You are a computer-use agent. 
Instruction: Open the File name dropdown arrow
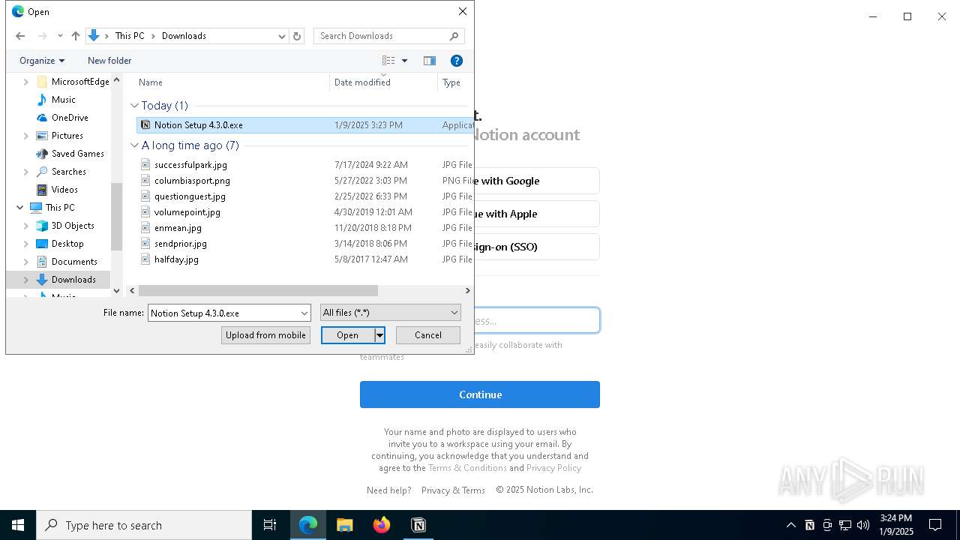[x=304, y=313]
